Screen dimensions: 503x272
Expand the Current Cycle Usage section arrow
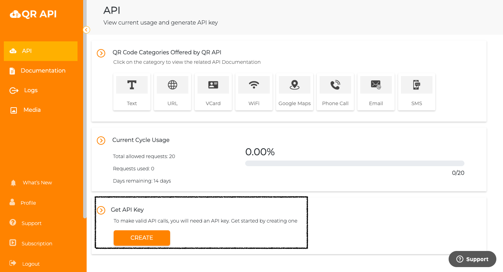(x=101, y=141)
